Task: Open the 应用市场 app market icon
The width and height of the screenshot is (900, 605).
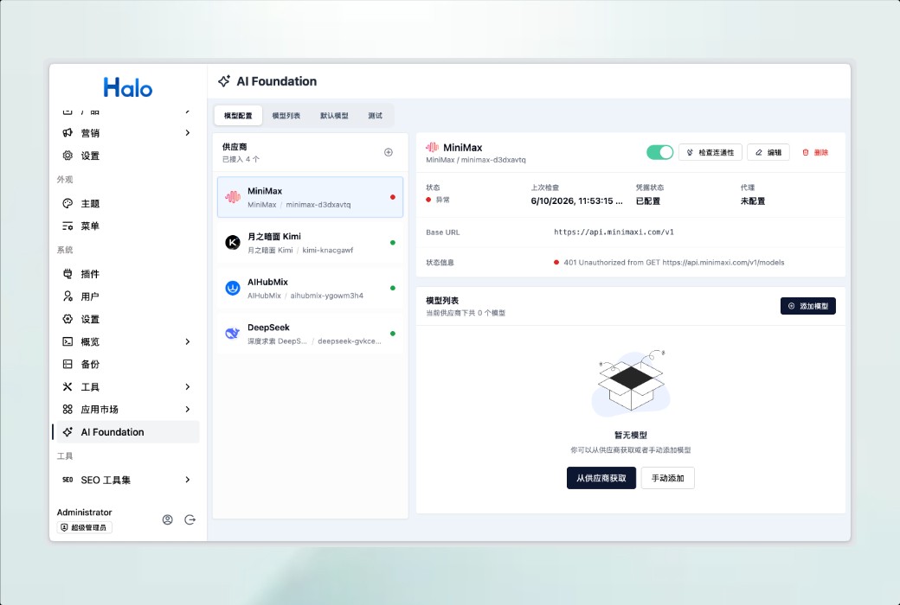Action: pyautogui.click(x=67, y=410)
